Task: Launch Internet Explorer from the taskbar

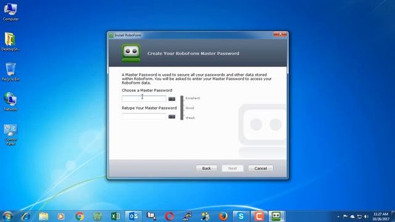Action: point(25,216)
